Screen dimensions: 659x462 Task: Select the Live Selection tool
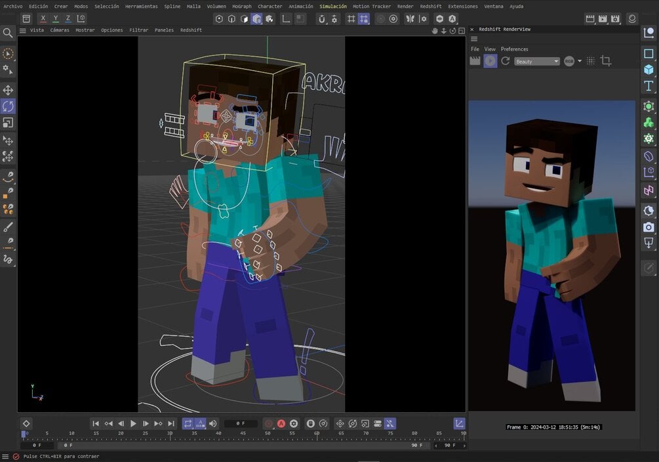[8, 54]
